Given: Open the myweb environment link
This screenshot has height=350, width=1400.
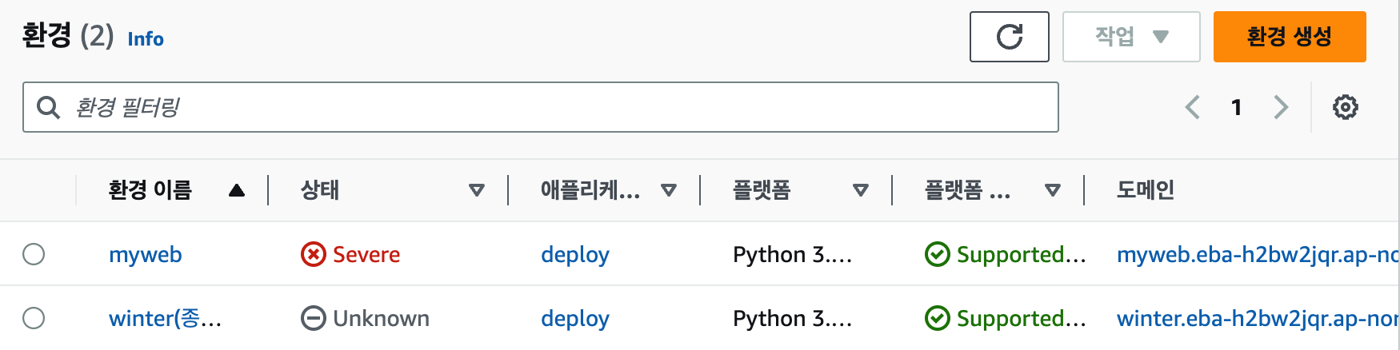Looking at the screenshot, I should (146, 255).
